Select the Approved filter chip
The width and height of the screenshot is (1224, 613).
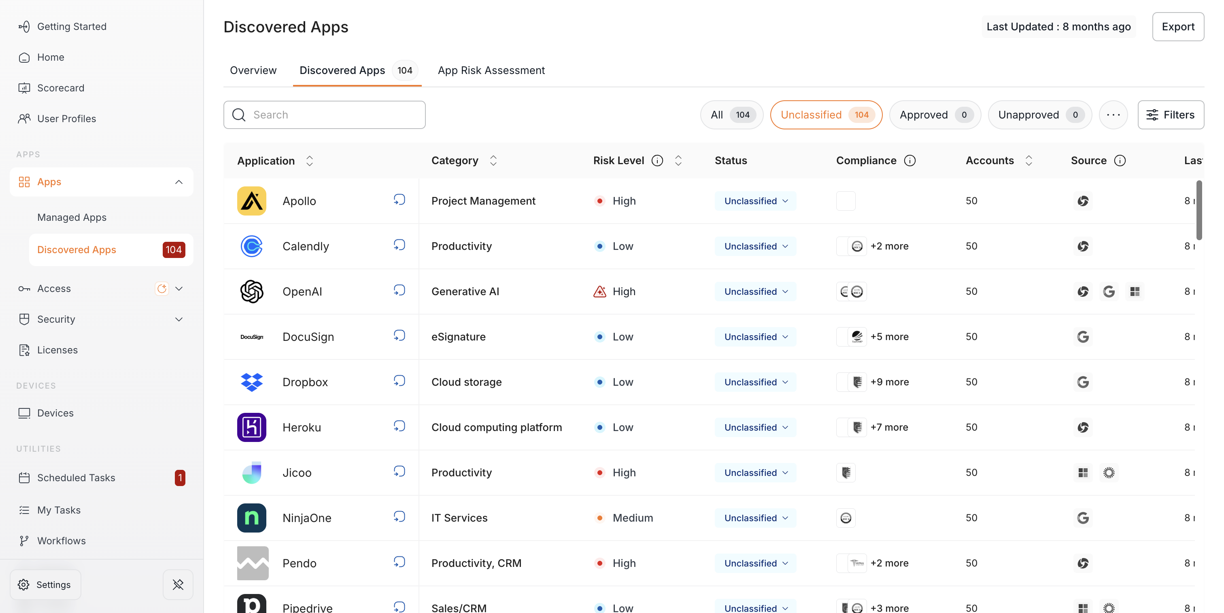pyautogui.click(x=935, y=115)
